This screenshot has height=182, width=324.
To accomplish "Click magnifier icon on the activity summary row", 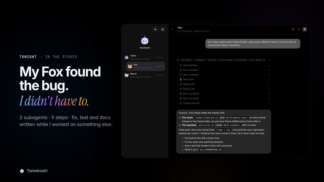I will (x=178, y=60).
